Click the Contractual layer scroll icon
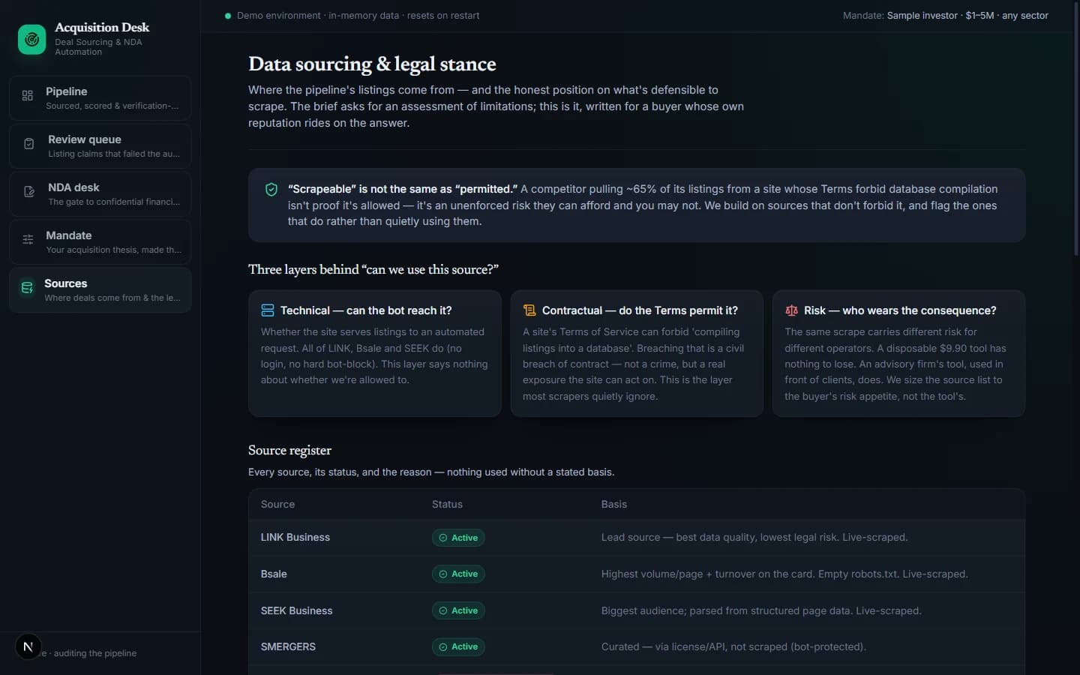The image size is (1080, 675). point(529,310)
